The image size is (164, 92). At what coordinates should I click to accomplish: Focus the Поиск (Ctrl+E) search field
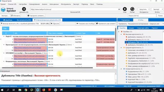tap(142, 16)
